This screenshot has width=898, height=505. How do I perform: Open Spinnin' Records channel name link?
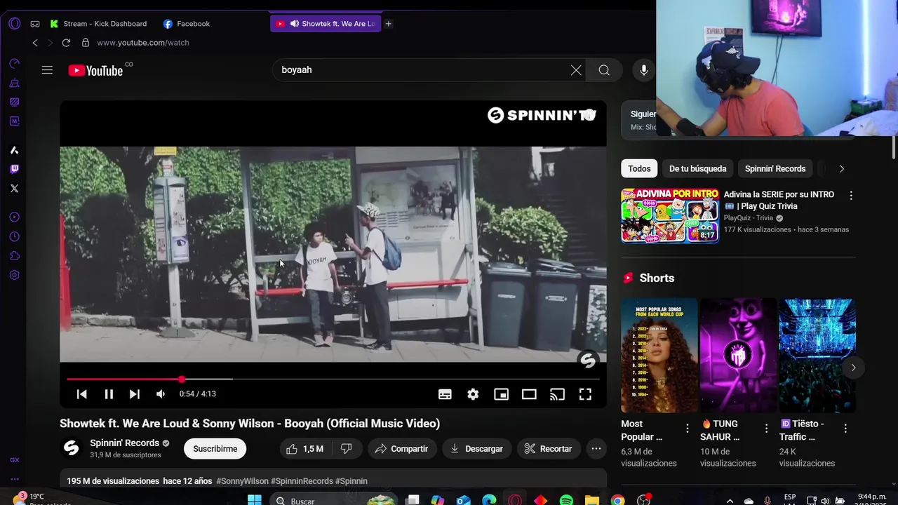[x=125, y=443]
